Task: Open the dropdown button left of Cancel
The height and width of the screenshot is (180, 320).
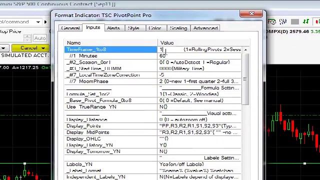Action: [4, 48]
